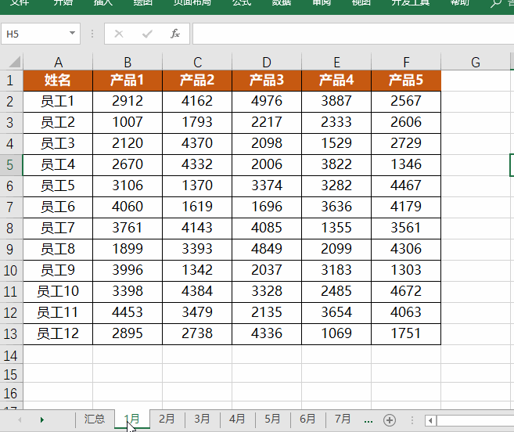
Task: Click the cancel X icon in formula bar
Action: click(119, 34)
